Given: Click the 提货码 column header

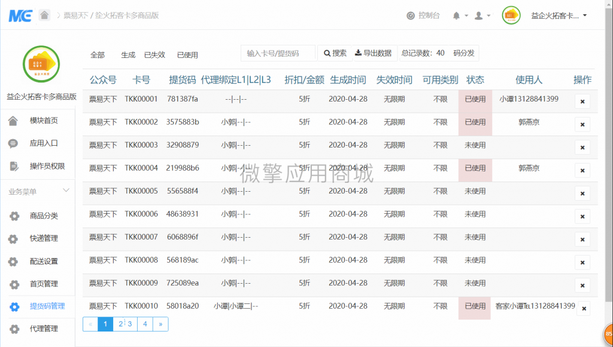Looking at the screenshot, I should (183, 80).
